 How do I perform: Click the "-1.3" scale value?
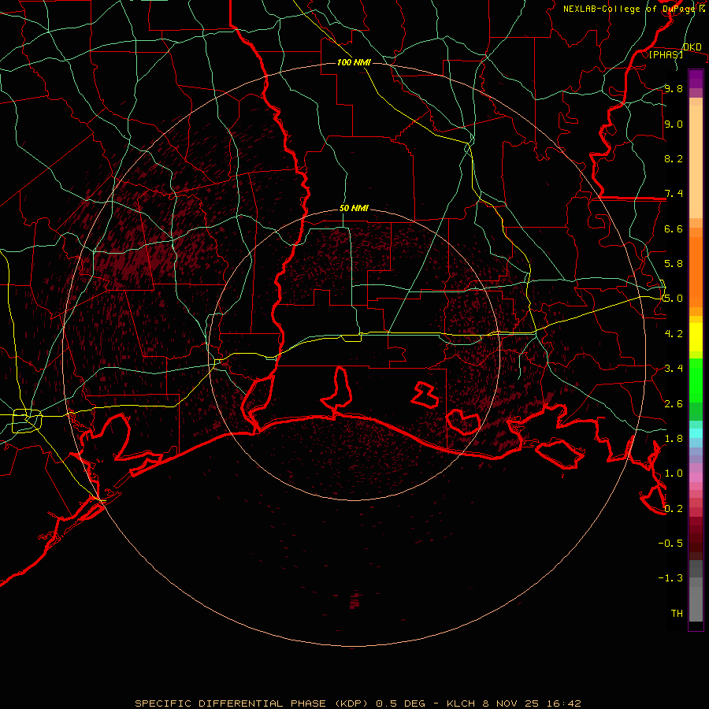670,578
